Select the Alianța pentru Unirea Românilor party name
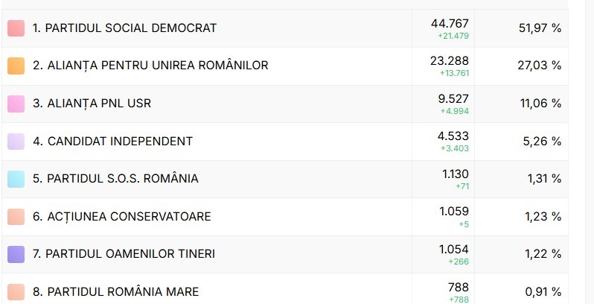This screenshot has height=304, width=594. [150, 66]
